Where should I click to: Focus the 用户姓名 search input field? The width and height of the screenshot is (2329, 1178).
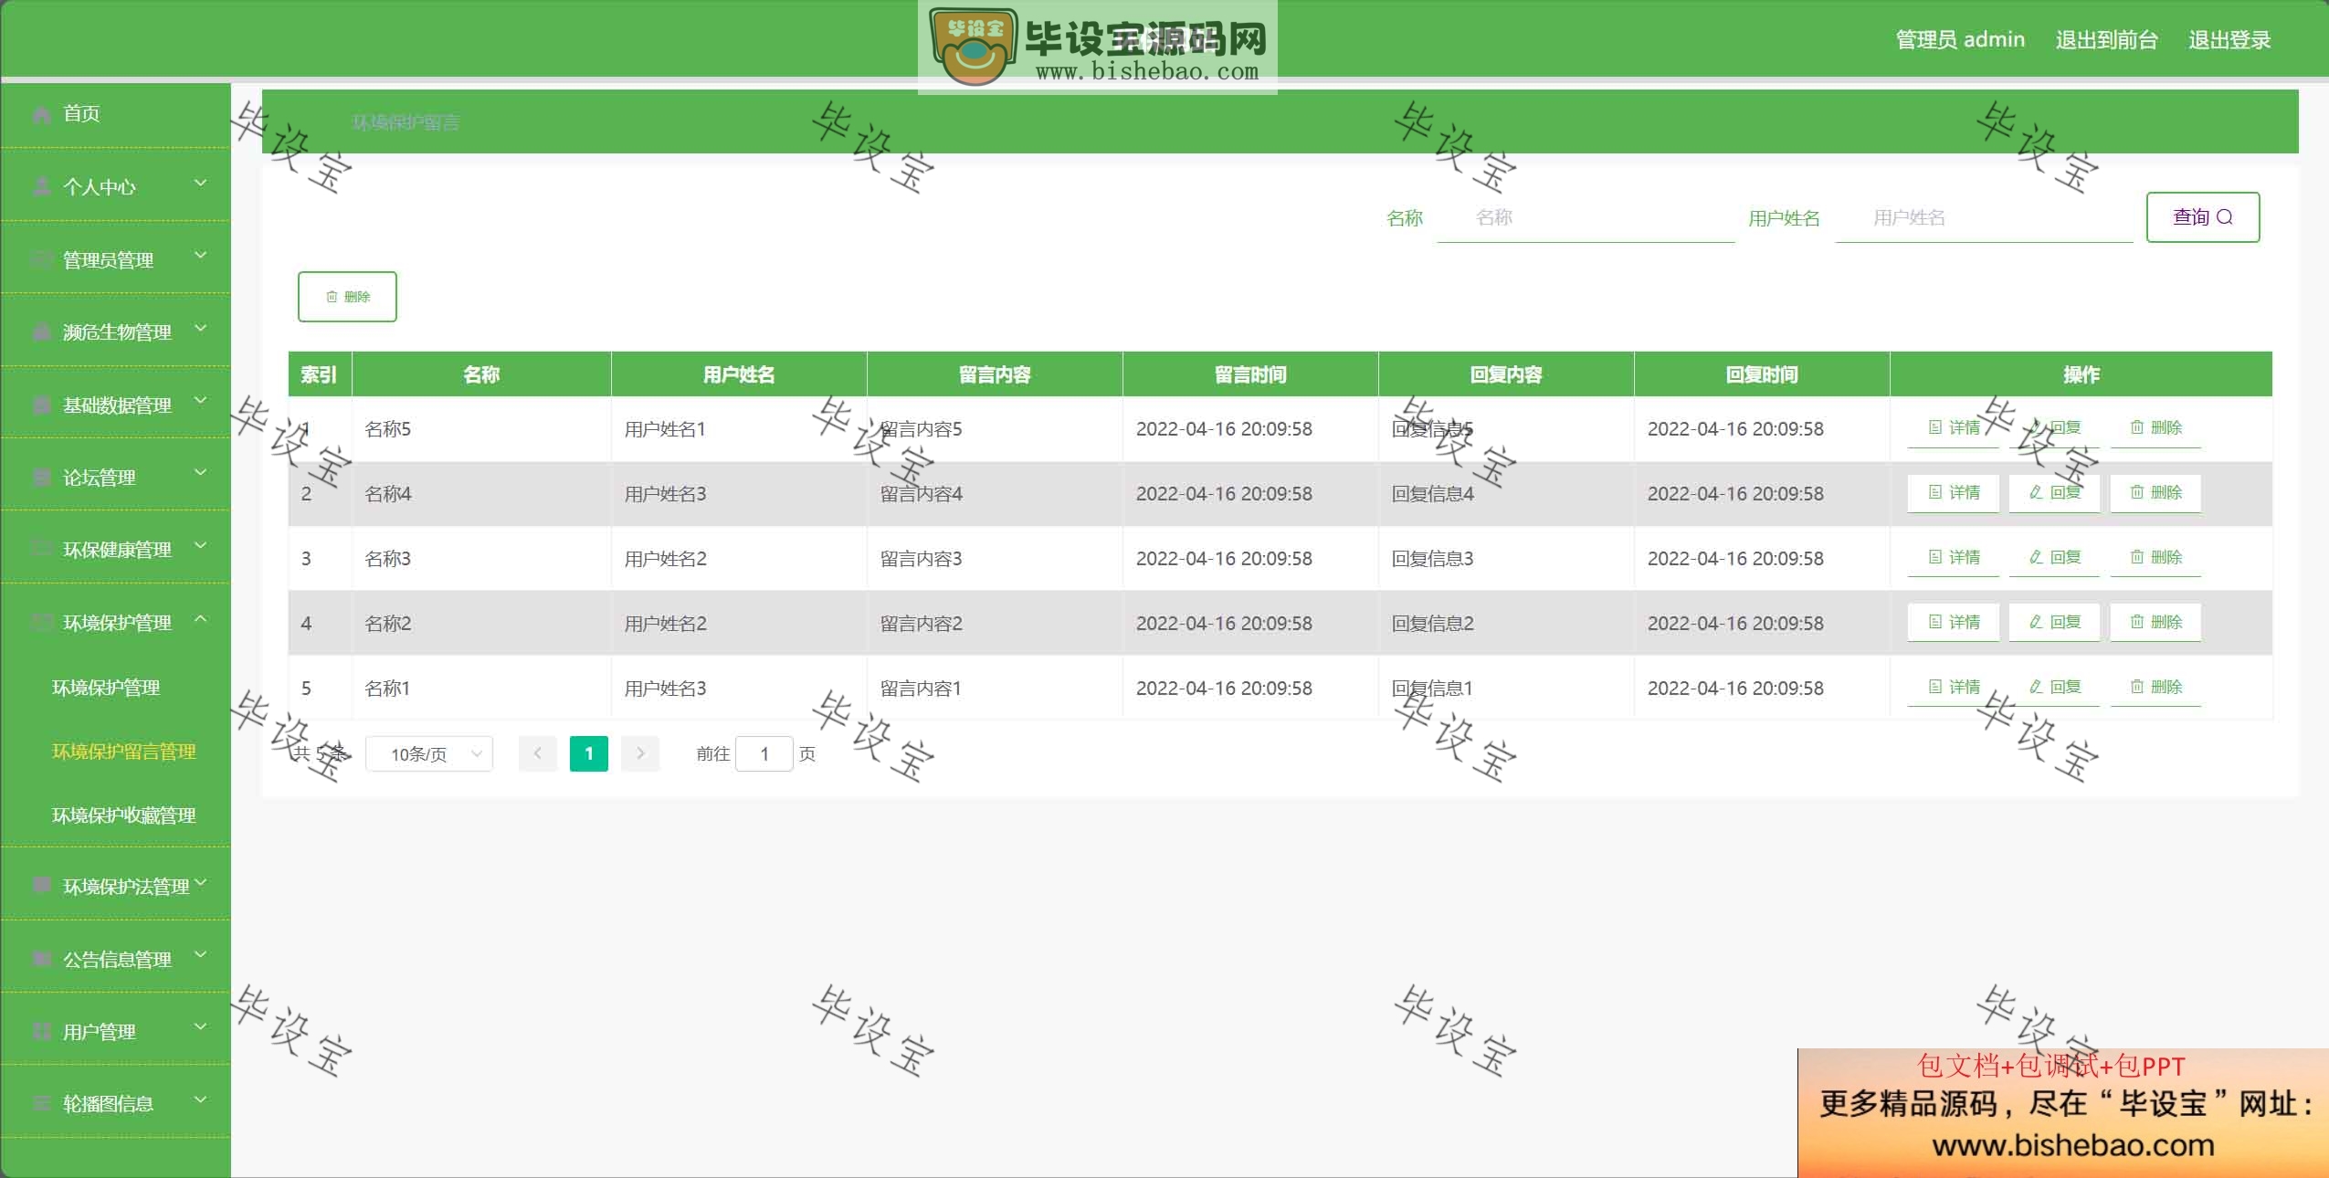[1984, 217]
